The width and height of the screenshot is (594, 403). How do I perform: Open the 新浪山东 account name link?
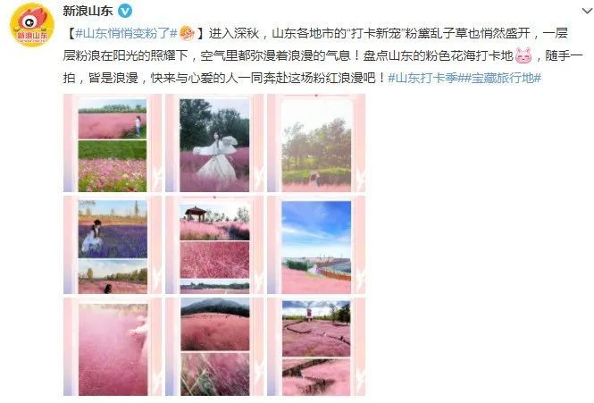pos(88,11)
